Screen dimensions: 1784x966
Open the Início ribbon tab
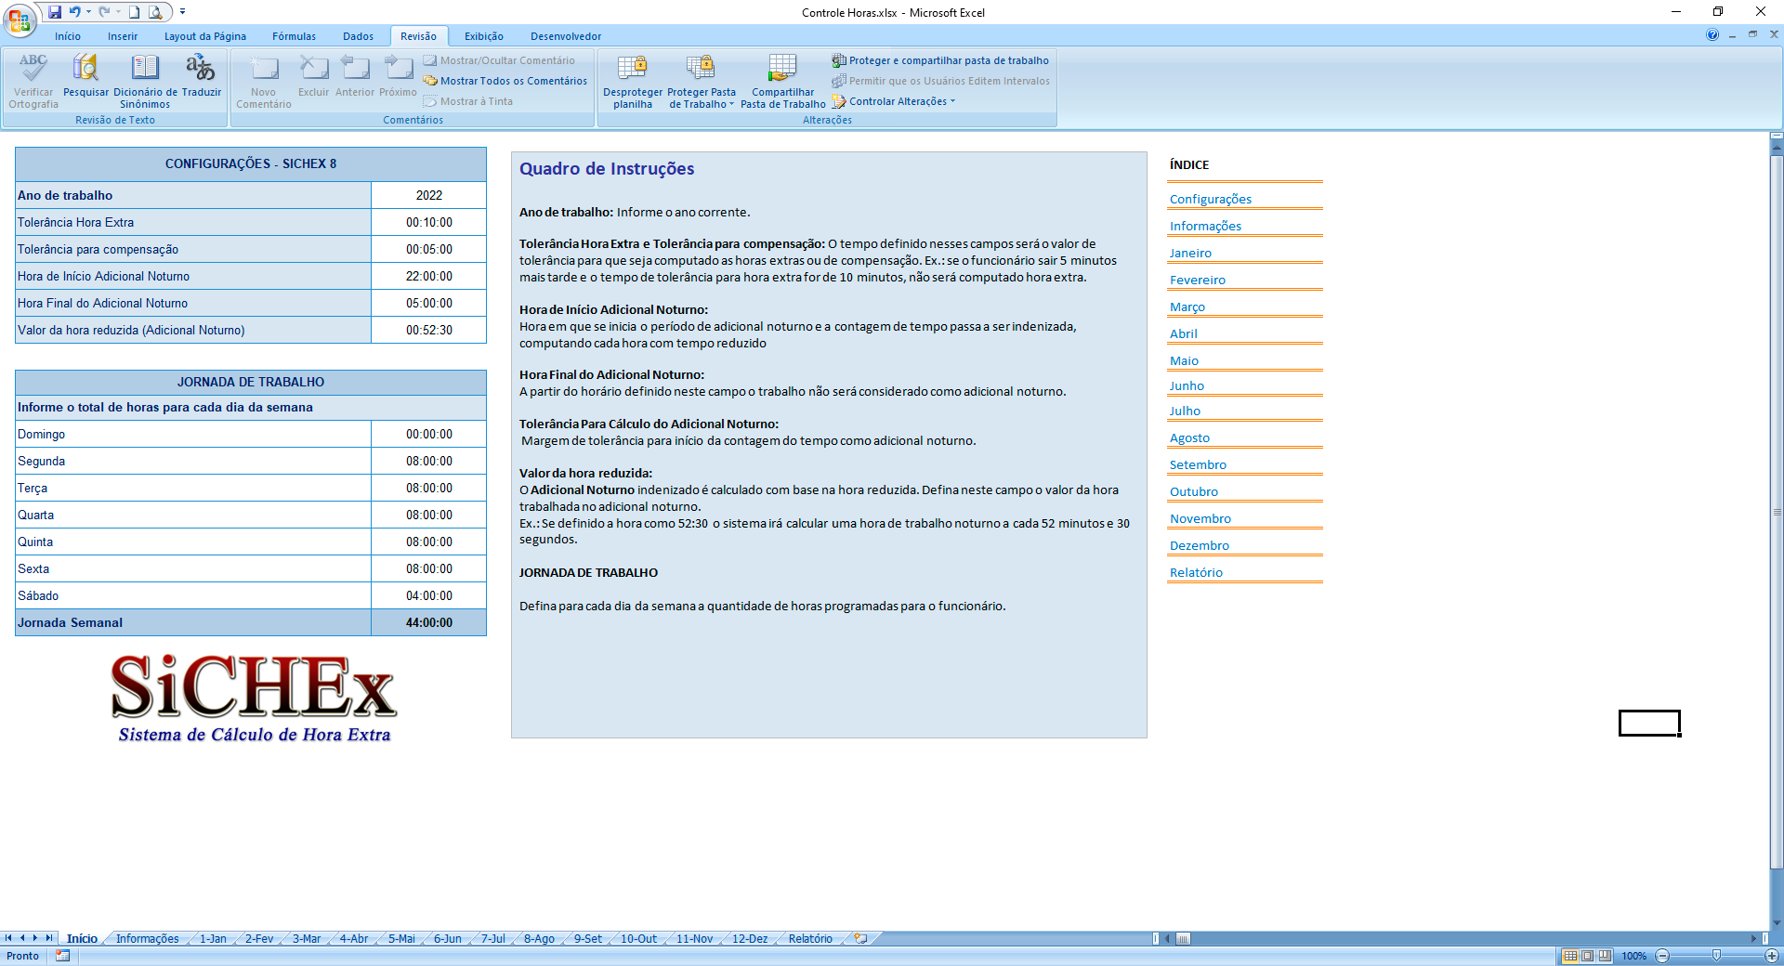68,36
